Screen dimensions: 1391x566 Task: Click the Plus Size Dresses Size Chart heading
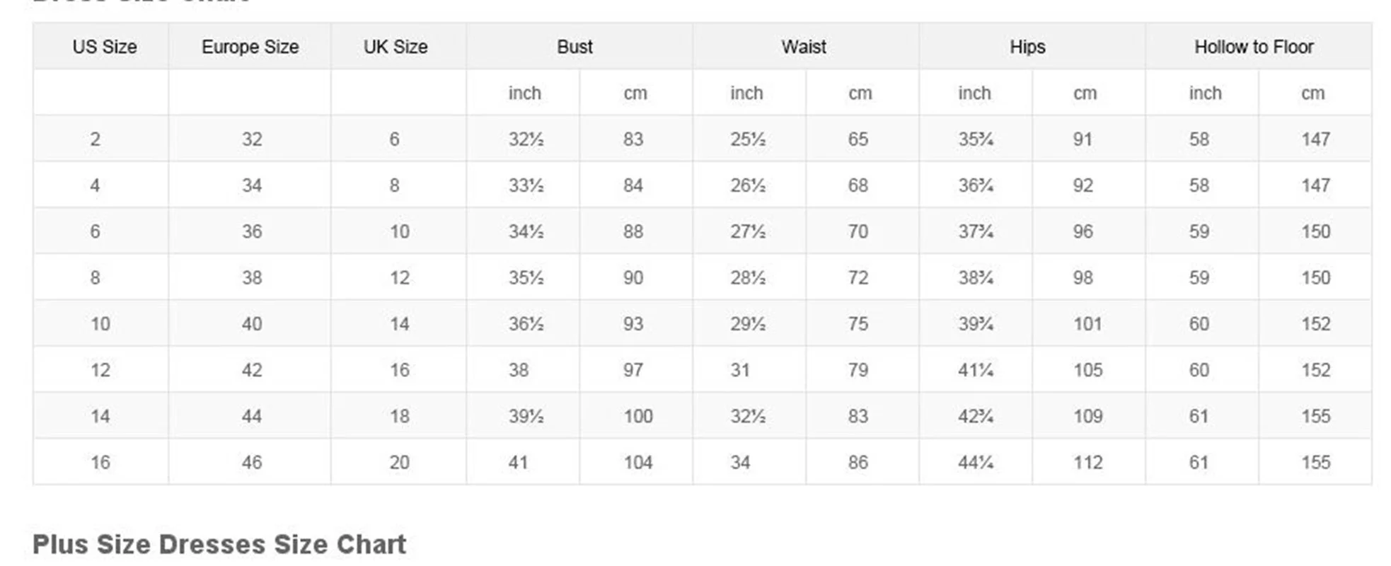coord(219,544)
